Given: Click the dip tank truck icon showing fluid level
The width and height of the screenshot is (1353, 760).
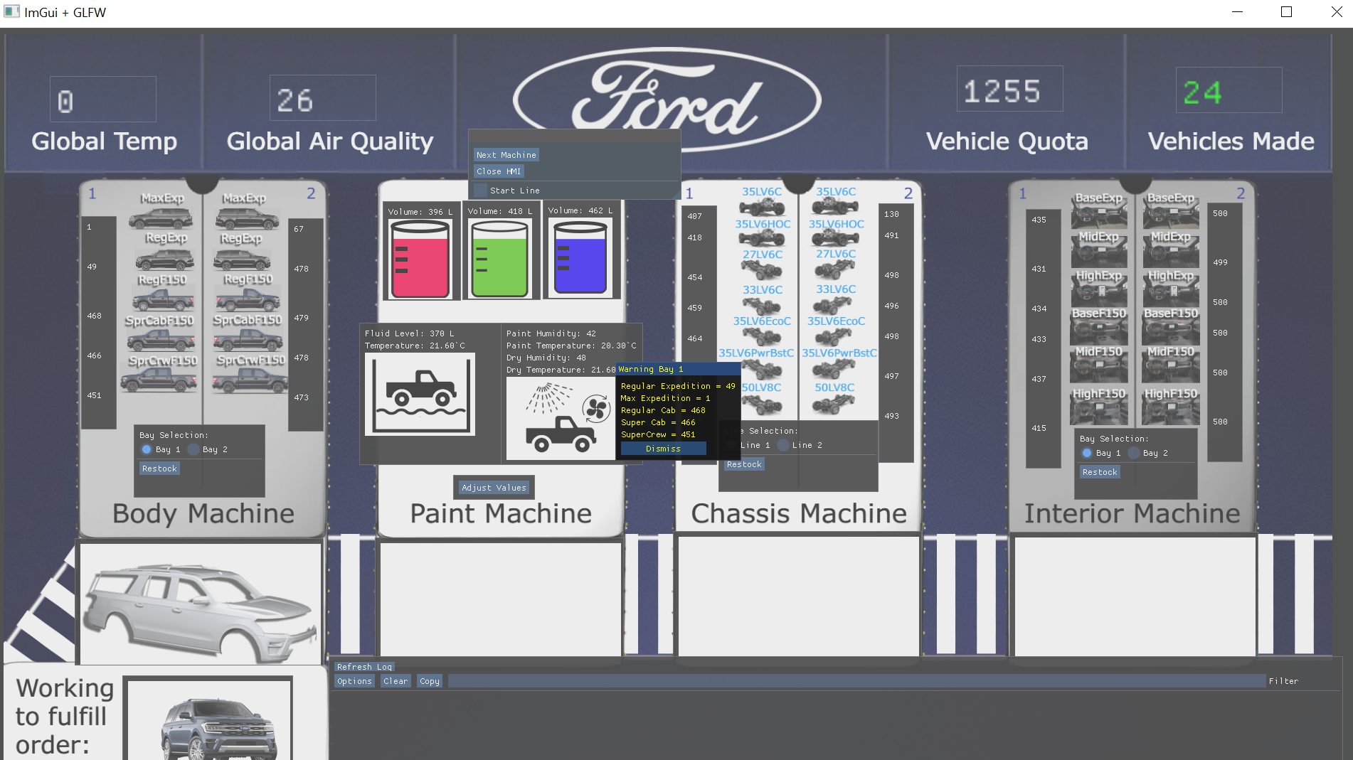Looking at the screenshot, I should point(420,395).
